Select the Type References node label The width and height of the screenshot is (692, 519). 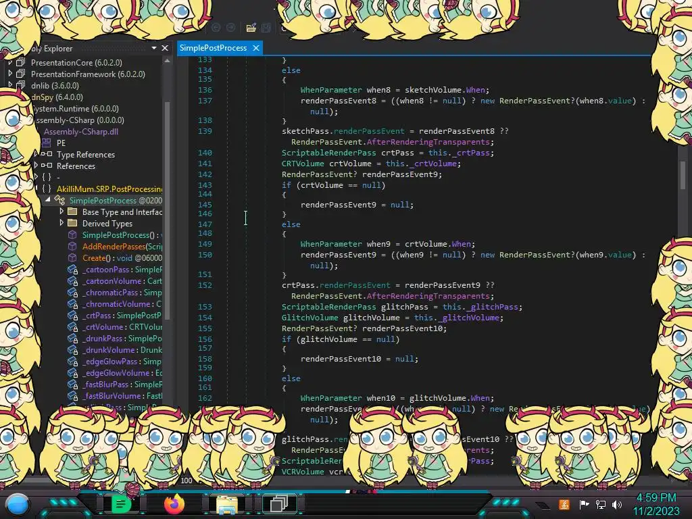pos(86,155)
